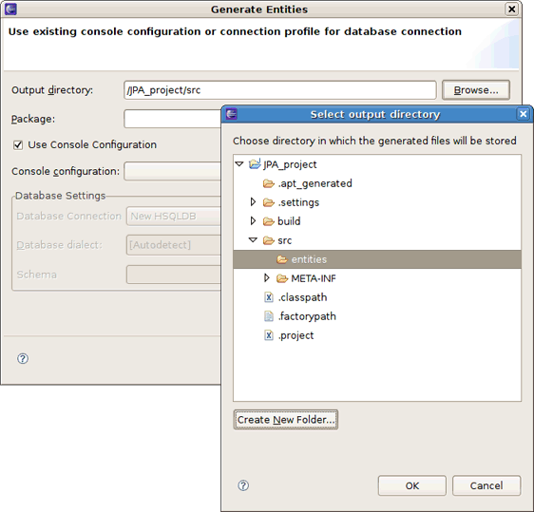Uncheck Use Console Configuration checkbox
534x512 pixels.
point(18,145)
